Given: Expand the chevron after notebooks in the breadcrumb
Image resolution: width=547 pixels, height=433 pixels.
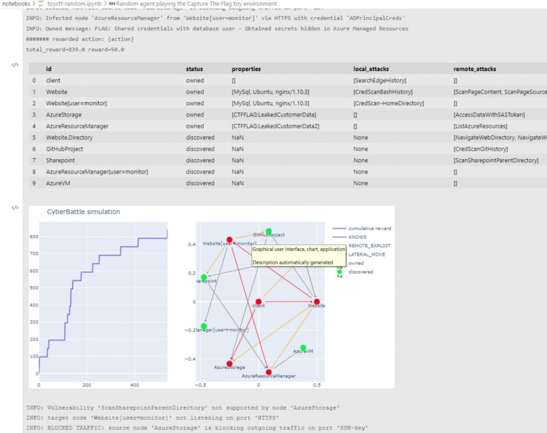Looking at the screenshot, I should tap(34, 3).
